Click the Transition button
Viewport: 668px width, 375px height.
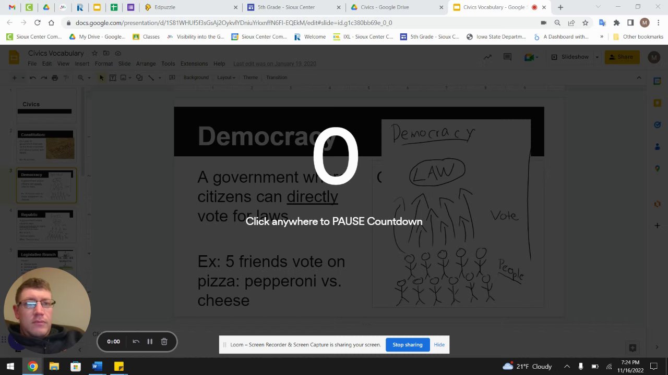coord(277,78)
